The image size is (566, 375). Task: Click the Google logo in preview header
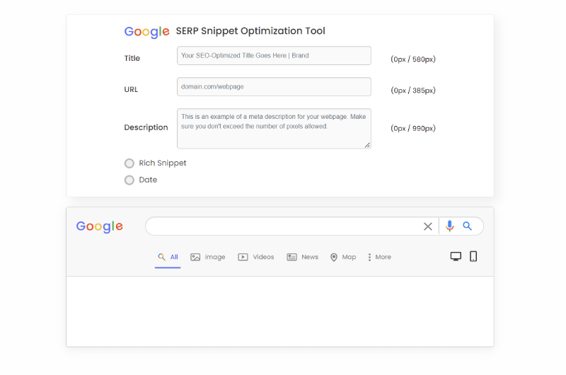(x=100, y=226)
